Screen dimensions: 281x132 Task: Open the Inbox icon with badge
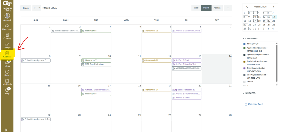7,62
